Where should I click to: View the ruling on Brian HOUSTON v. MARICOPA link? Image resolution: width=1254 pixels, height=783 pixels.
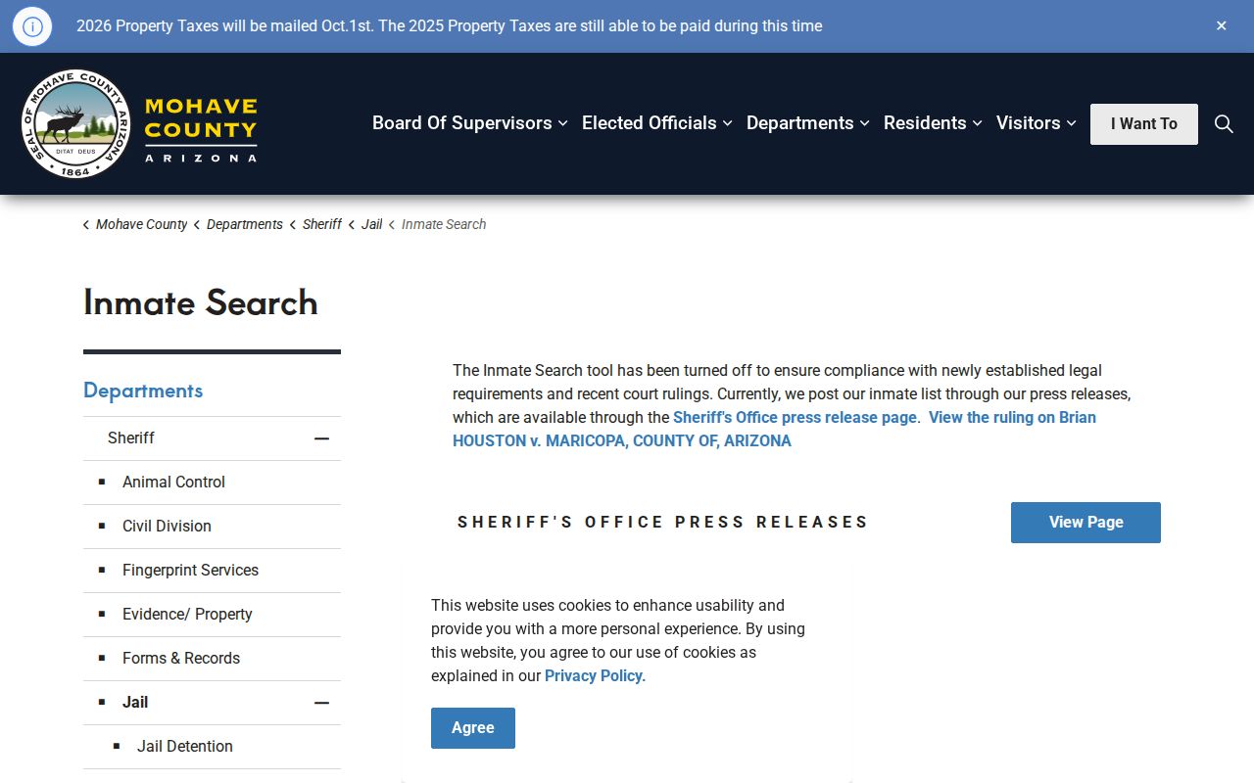pyautogui.click(x=774, y=429)
